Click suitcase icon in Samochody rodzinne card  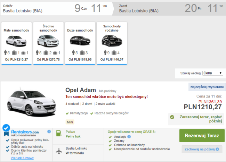[114, 53]
